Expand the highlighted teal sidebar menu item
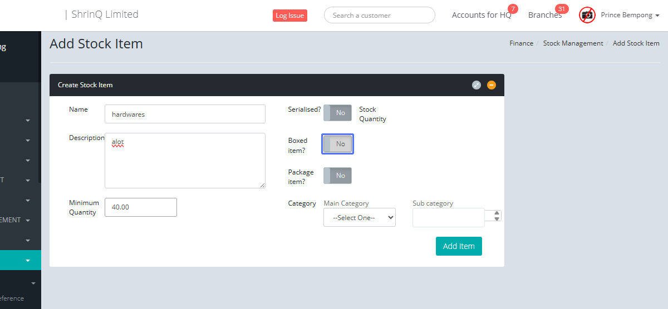Screen dimensions: 668x309 click(27, 260)
